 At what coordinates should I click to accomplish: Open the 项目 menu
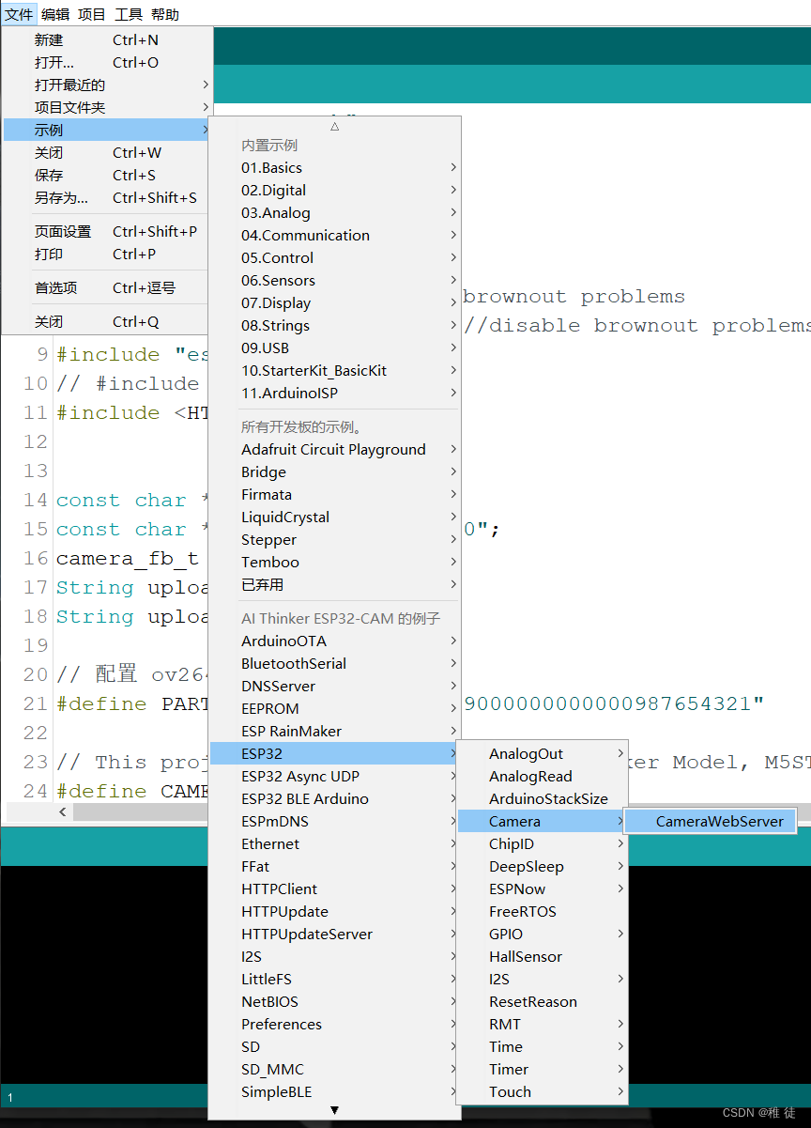(92, 14)
